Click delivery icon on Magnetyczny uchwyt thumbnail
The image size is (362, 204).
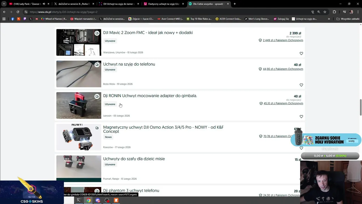click(x=97, y=128)
